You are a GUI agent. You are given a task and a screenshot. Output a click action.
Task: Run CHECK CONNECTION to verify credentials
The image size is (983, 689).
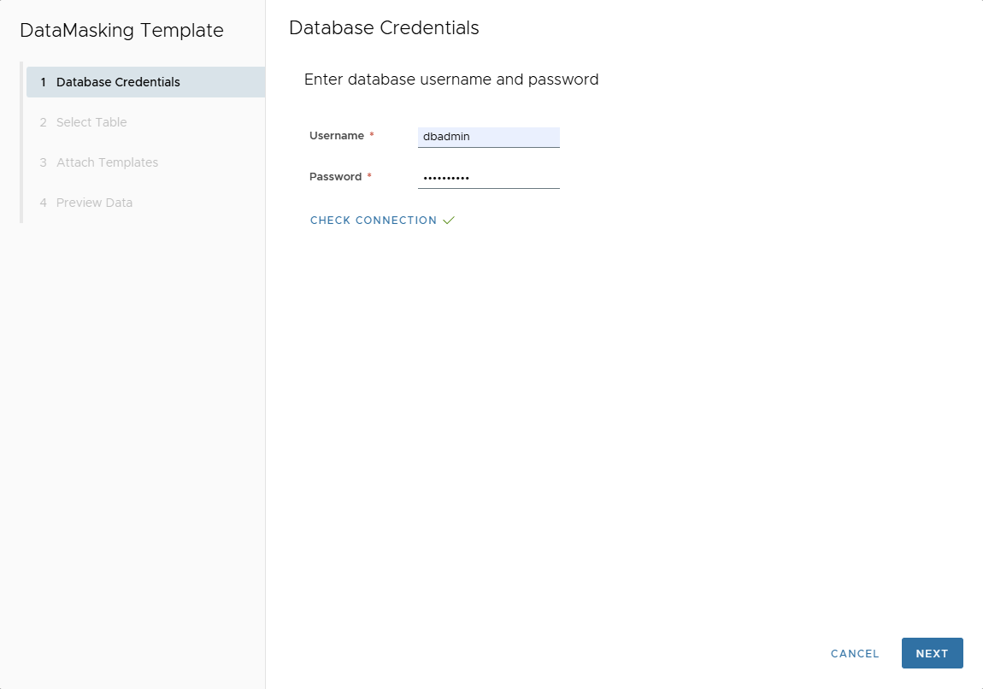click(373, 220)
